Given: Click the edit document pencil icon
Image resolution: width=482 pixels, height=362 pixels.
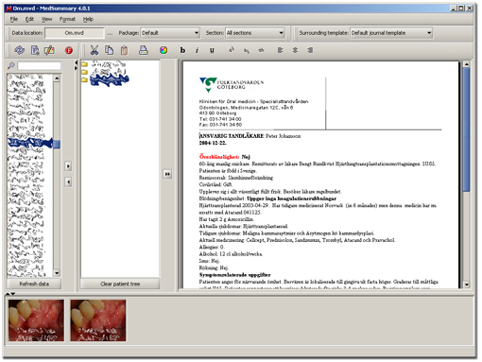Looking at the screenshot, I should tap(49, 50).
